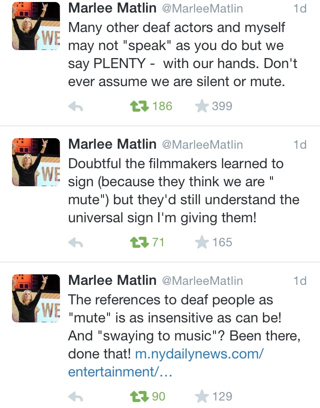Open the 1d timestamp on first tweet
Image resolution: width=320 pixels, height=408 pixels.
(x=299, y=9)
